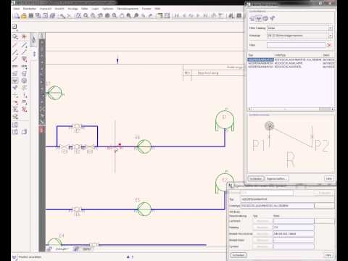Go to previous sheet navigation arrow
The height and width of the screenshot is (261, 348).
pos(184,16)
